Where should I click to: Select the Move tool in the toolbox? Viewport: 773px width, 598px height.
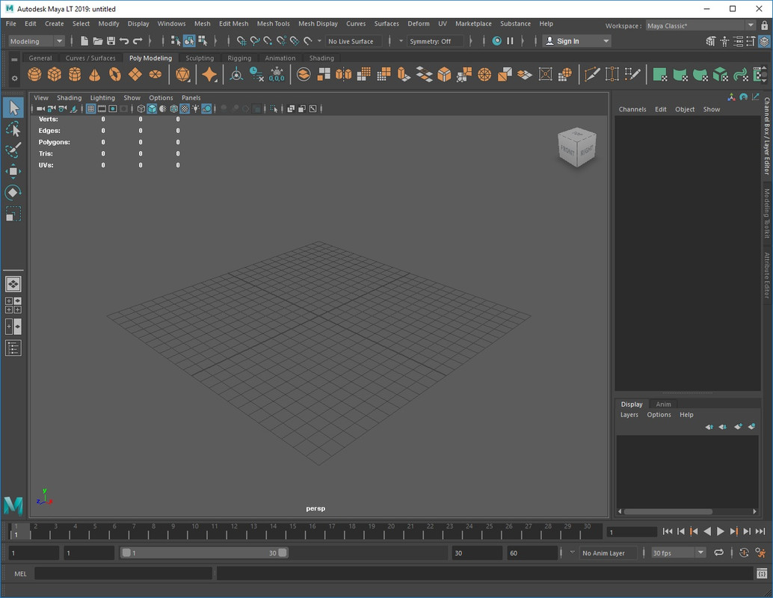[x=13, y=172]
